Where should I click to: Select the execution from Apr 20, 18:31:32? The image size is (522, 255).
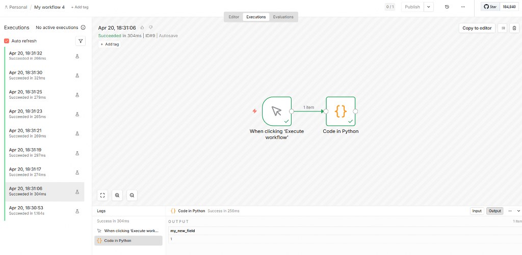(x=44, y=56)
